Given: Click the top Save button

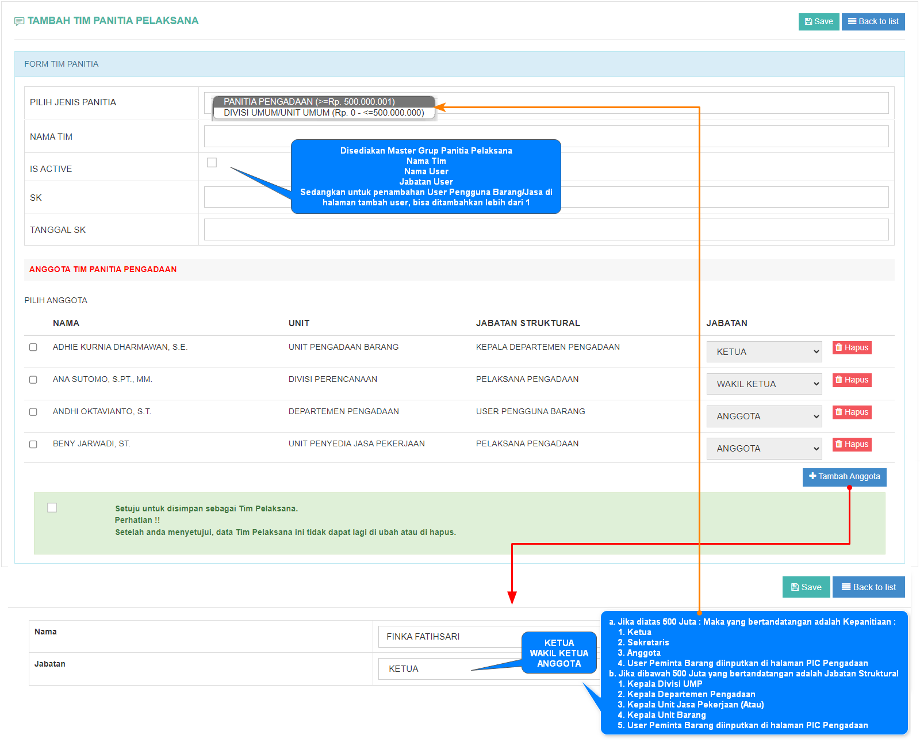Looking at the screenshot, I should pos(818,22).
